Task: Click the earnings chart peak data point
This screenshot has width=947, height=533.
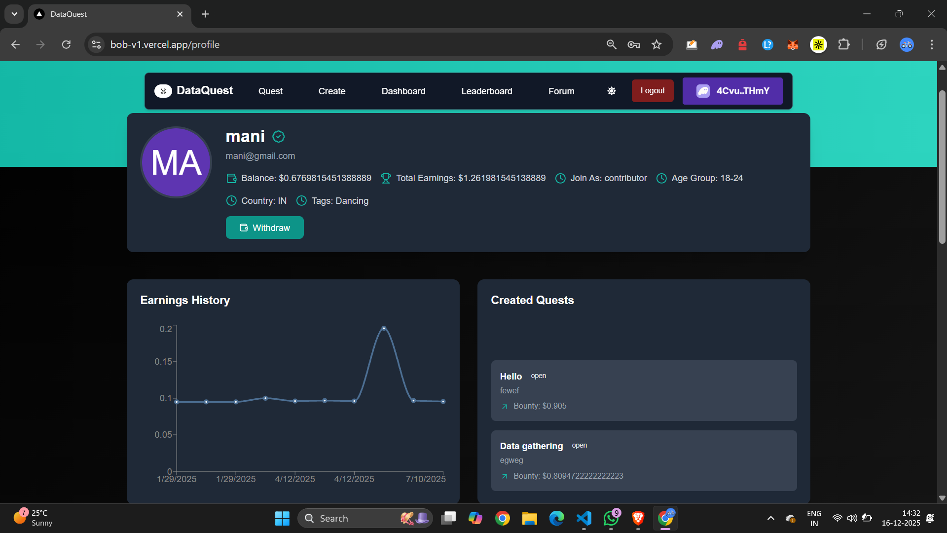Action: 384,328
